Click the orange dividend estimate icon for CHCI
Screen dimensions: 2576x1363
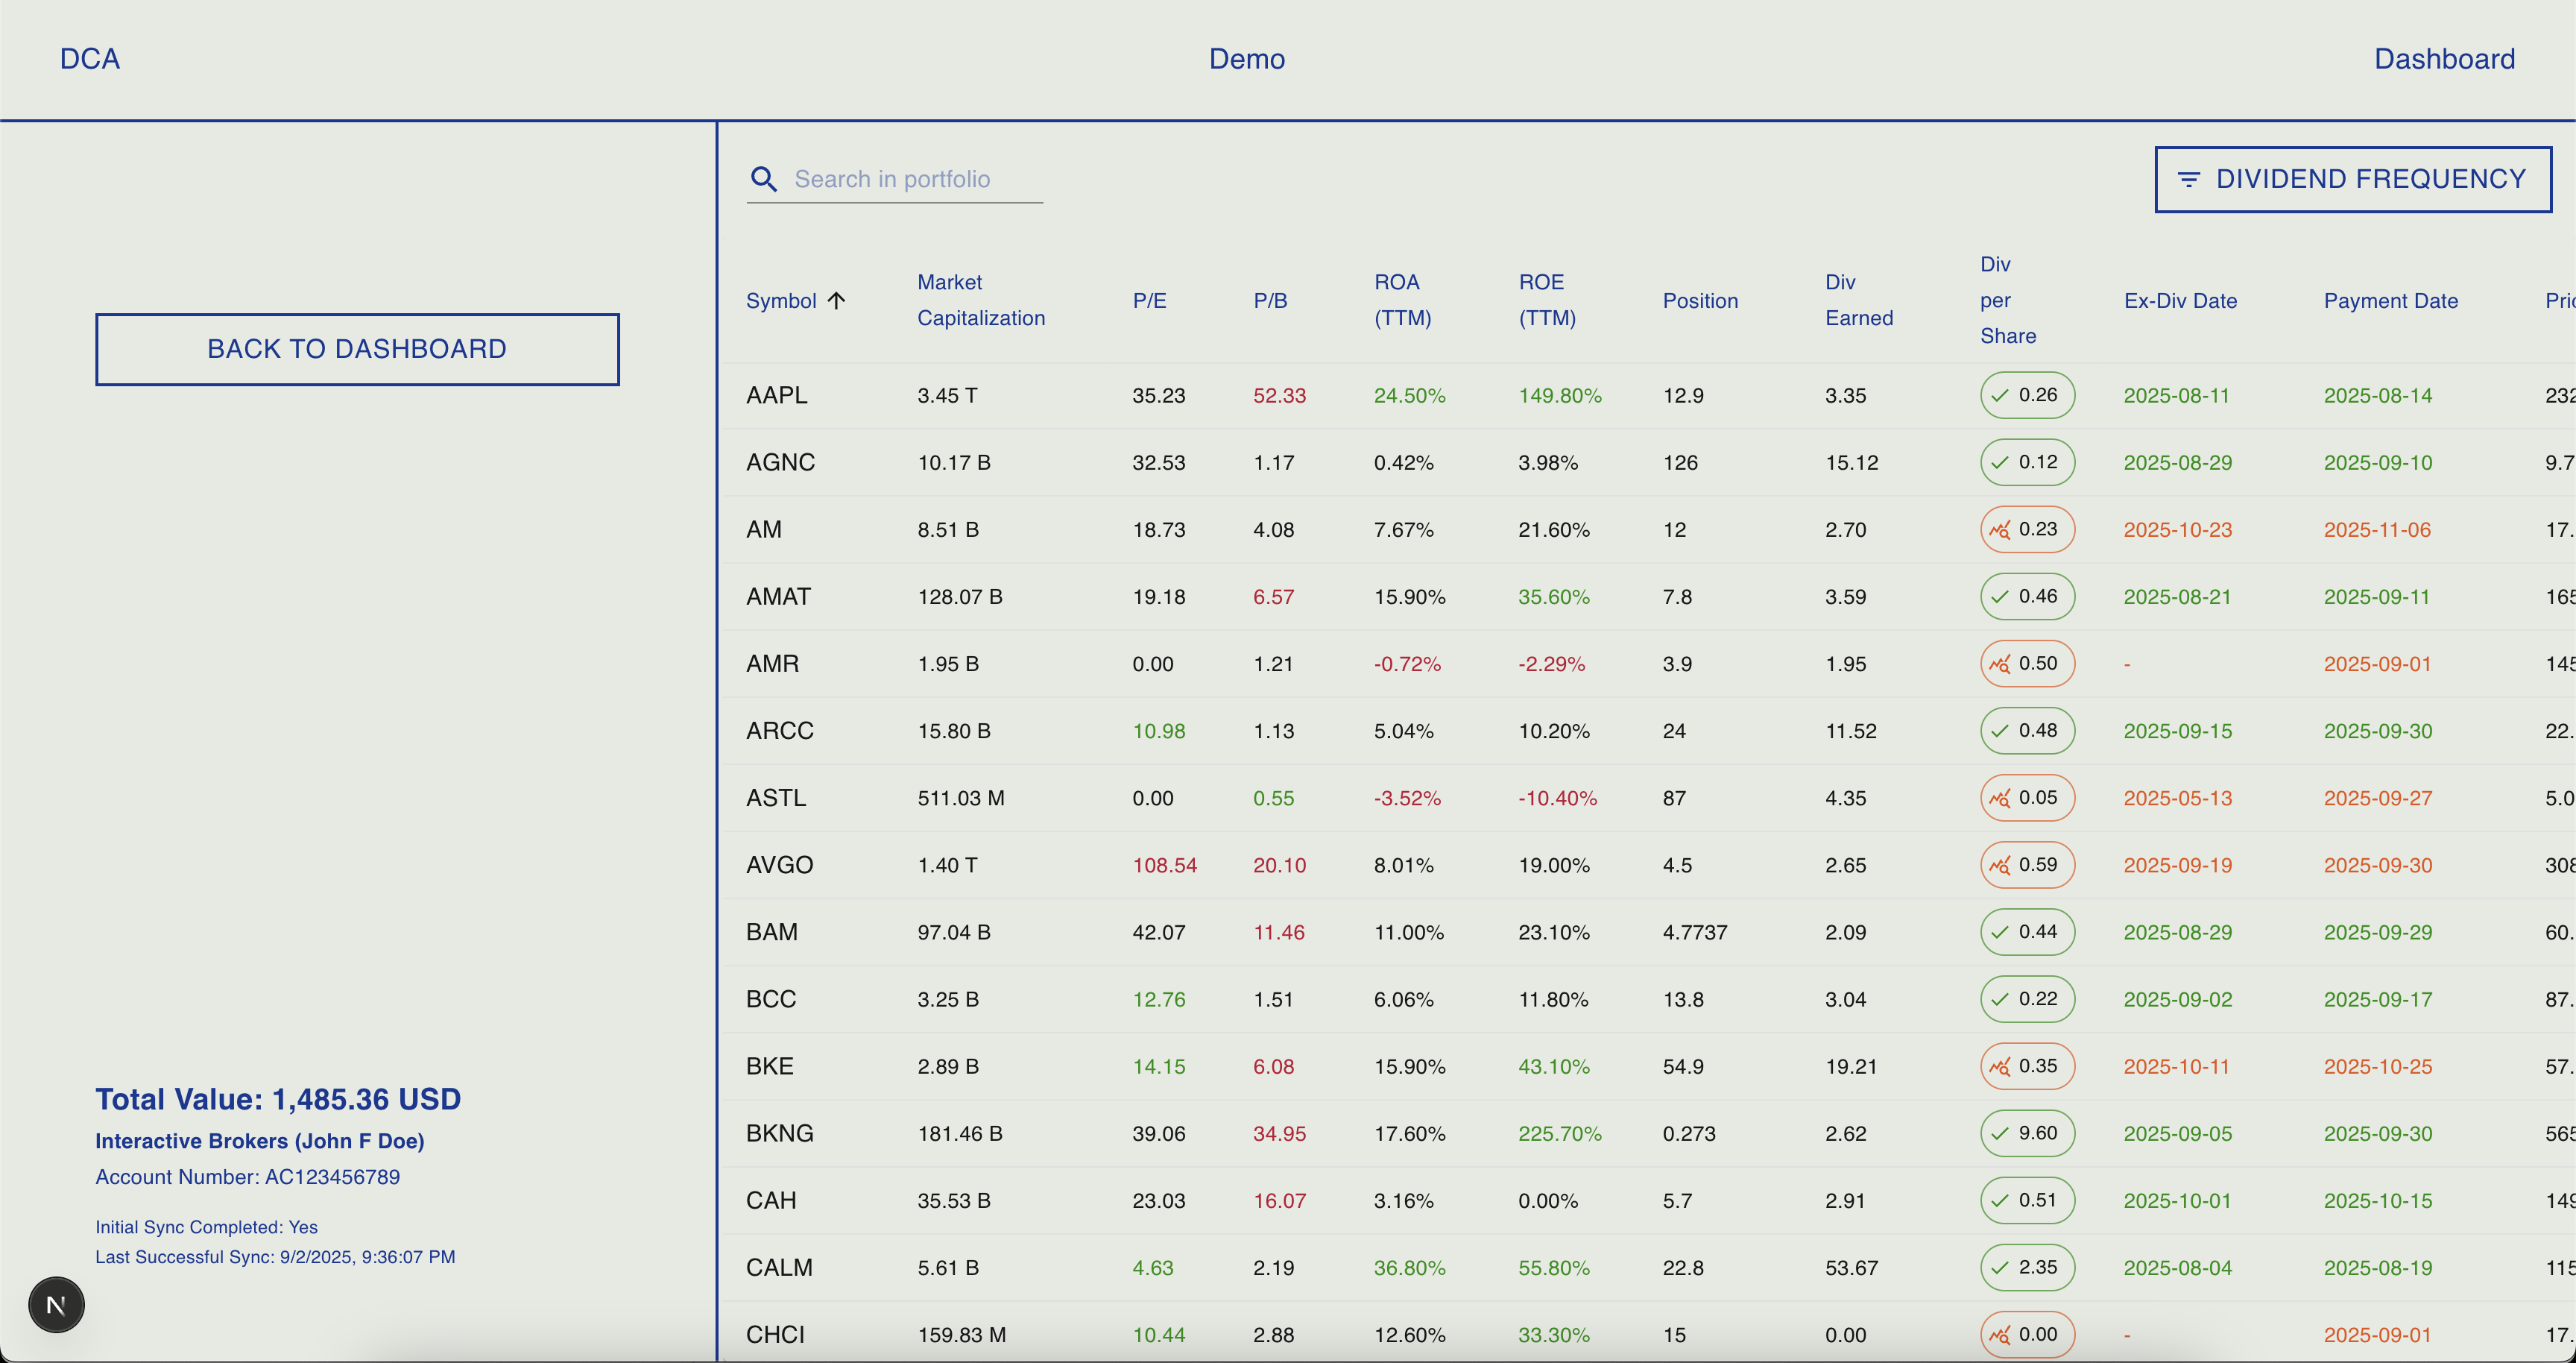[x=2027, y=1334]
